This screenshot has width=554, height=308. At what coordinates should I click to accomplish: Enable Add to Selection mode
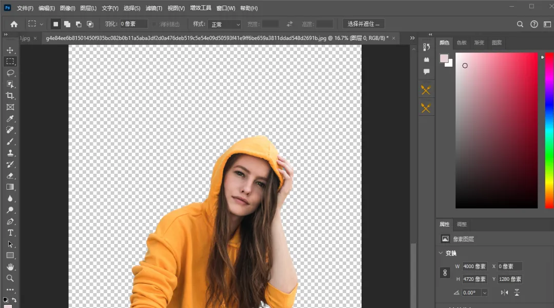point(67,24)
